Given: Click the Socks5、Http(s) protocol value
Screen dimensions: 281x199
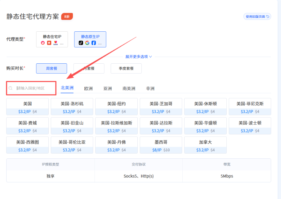Looking at the screenshot, I should coord(139,176).
